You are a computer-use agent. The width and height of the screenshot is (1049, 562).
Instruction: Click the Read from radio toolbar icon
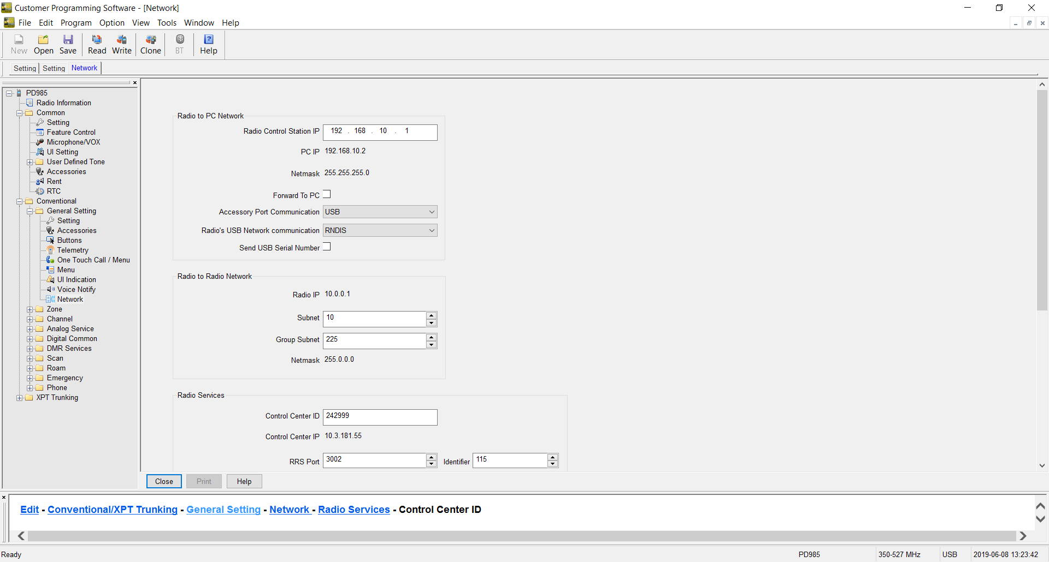tap(97, 44)
